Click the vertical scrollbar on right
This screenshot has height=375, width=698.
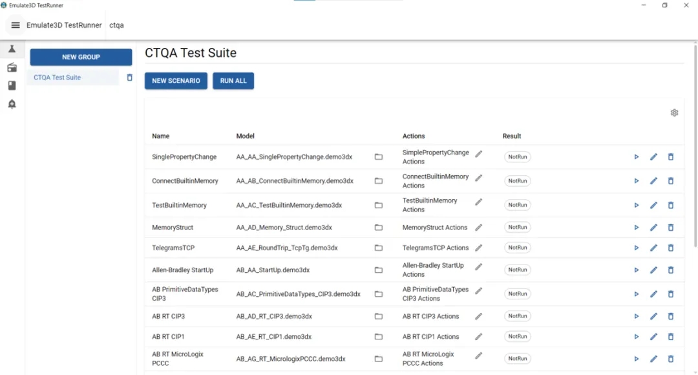(695, 145)
